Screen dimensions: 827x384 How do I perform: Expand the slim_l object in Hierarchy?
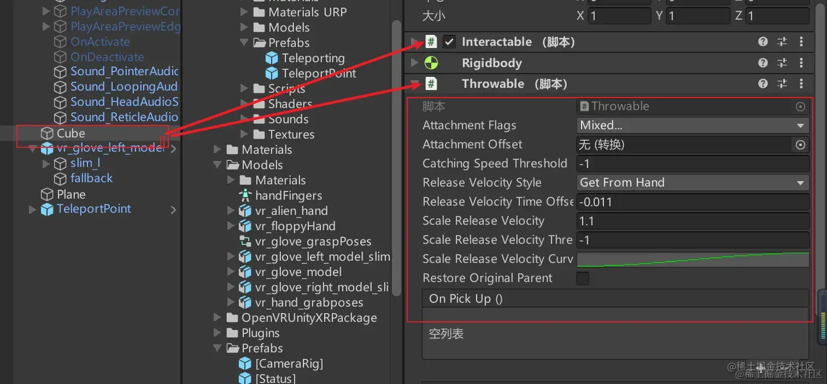(46, 163)
